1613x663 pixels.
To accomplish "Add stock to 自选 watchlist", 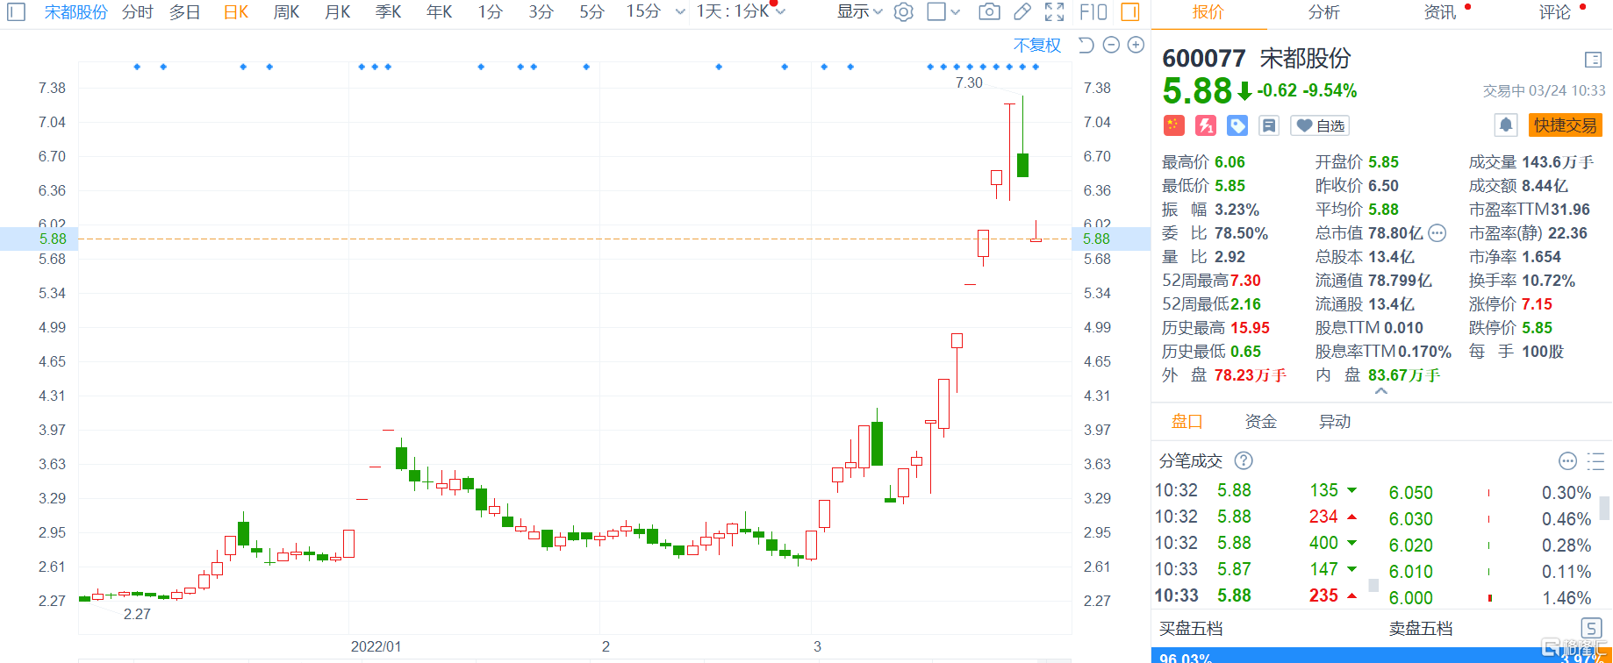I will tap(1320, 125).
